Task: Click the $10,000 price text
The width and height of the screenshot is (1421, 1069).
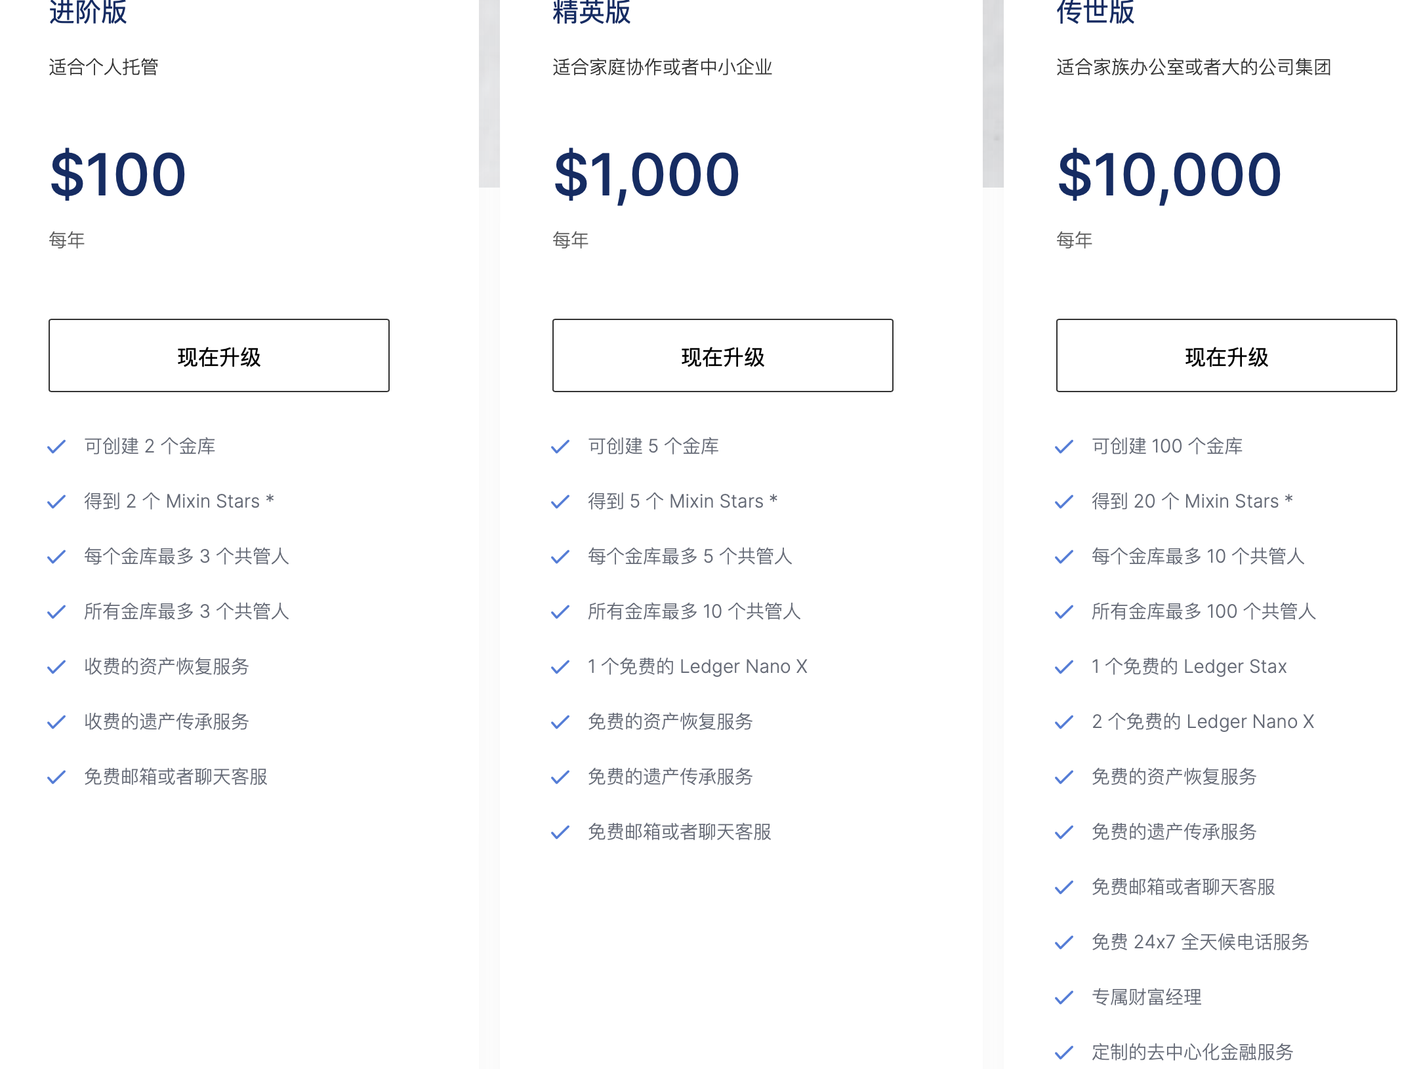Action: 1169,174
